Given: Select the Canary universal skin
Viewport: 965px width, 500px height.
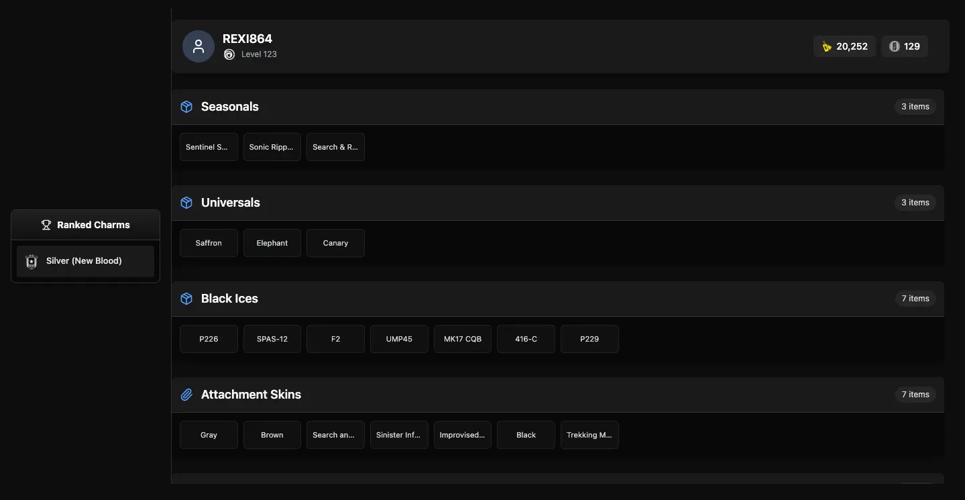Looking at the screenshot, I should [335, 243].
